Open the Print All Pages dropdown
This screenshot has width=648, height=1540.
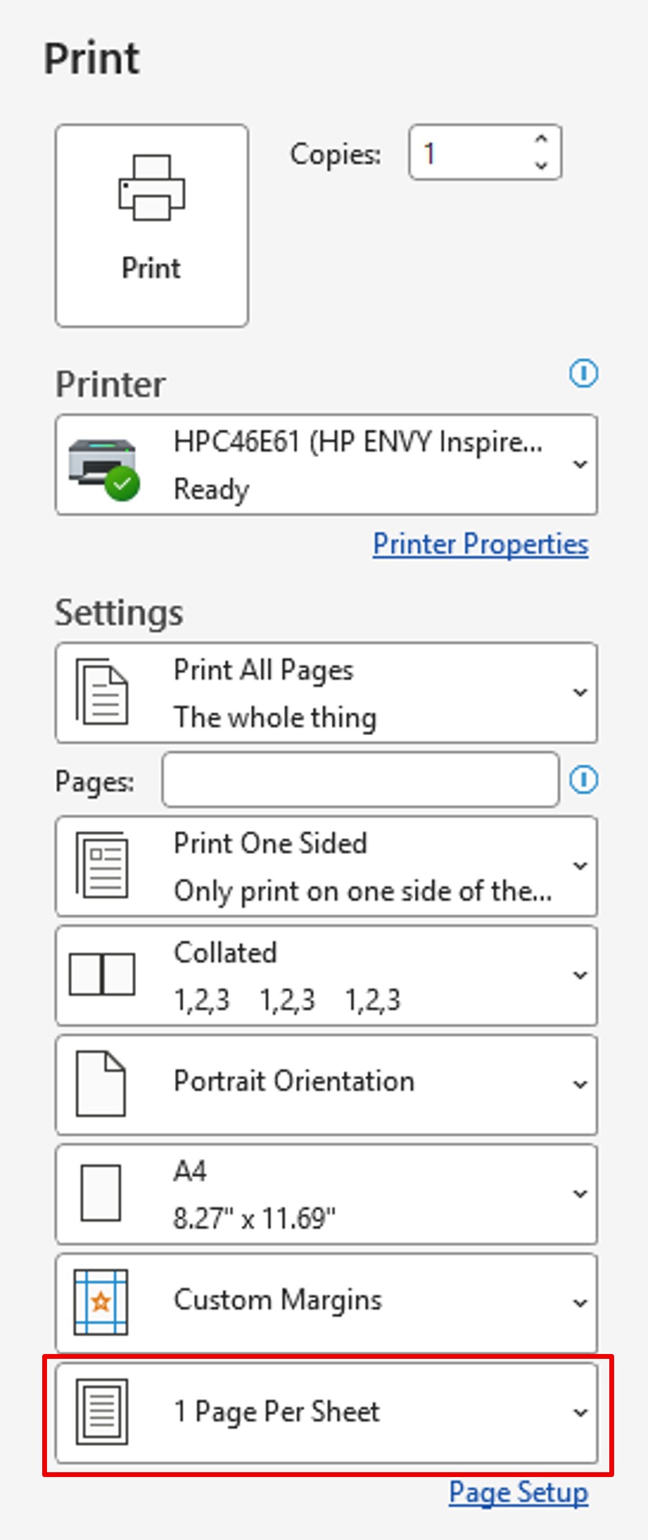coord(327,693)
